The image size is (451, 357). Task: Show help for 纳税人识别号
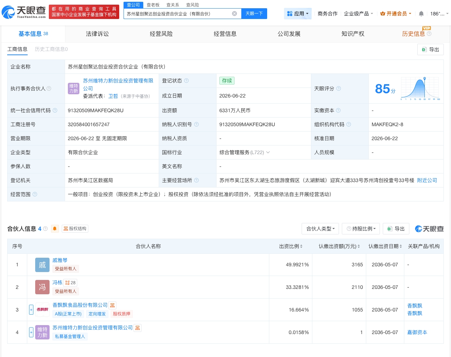click(x=196, y=124)
